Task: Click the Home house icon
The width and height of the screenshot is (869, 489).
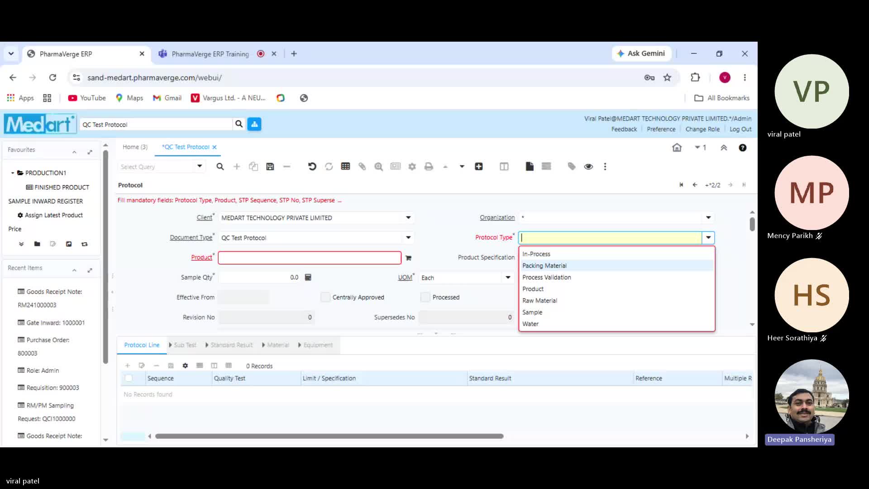Action: [677, 148]
